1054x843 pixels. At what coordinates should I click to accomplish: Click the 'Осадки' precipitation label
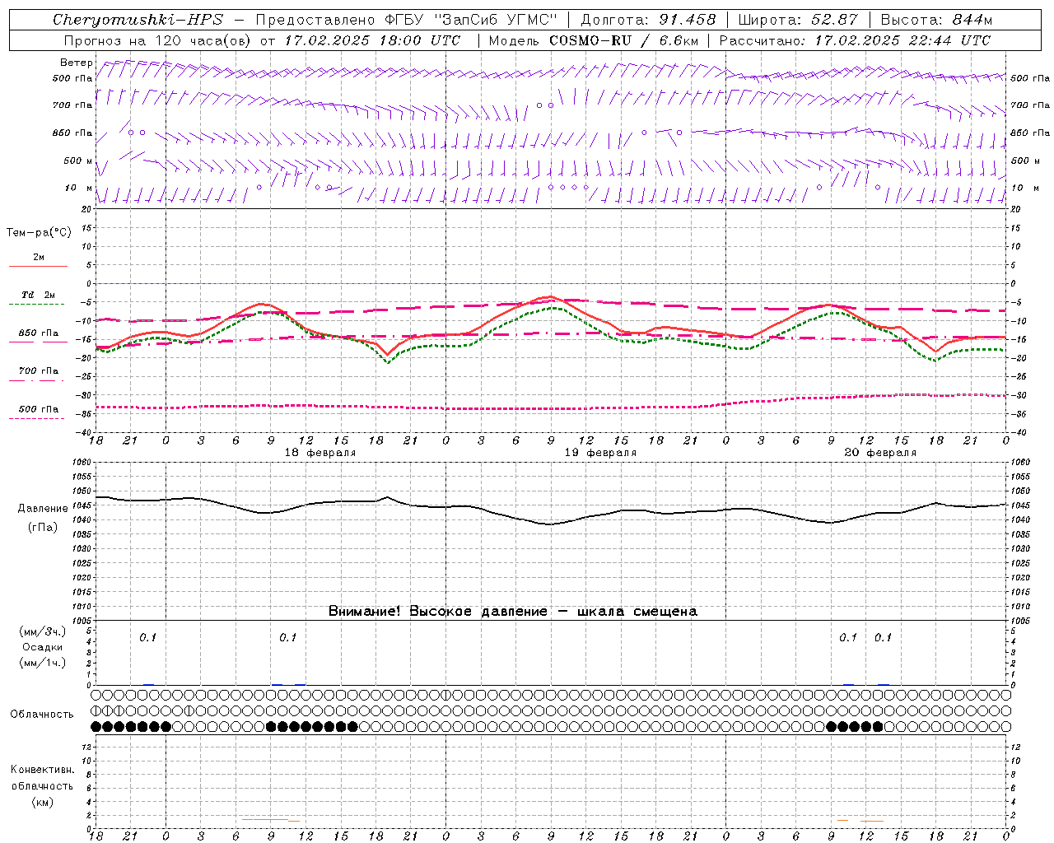point(43,647)
